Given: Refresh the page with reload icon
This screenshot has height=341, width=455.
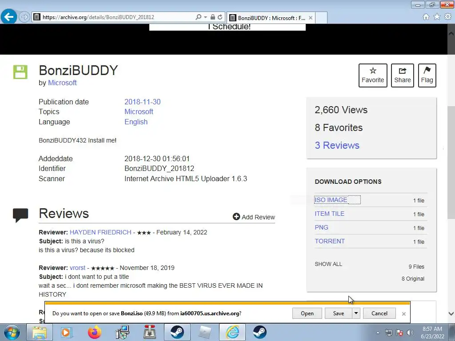Looking at the screenshot, I should point(220,17).
